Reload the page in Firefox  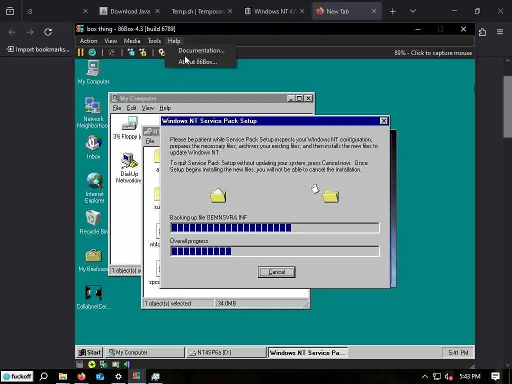tap(48, 32)
